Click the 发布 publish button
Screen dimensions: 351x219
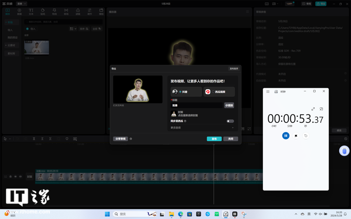214,139
